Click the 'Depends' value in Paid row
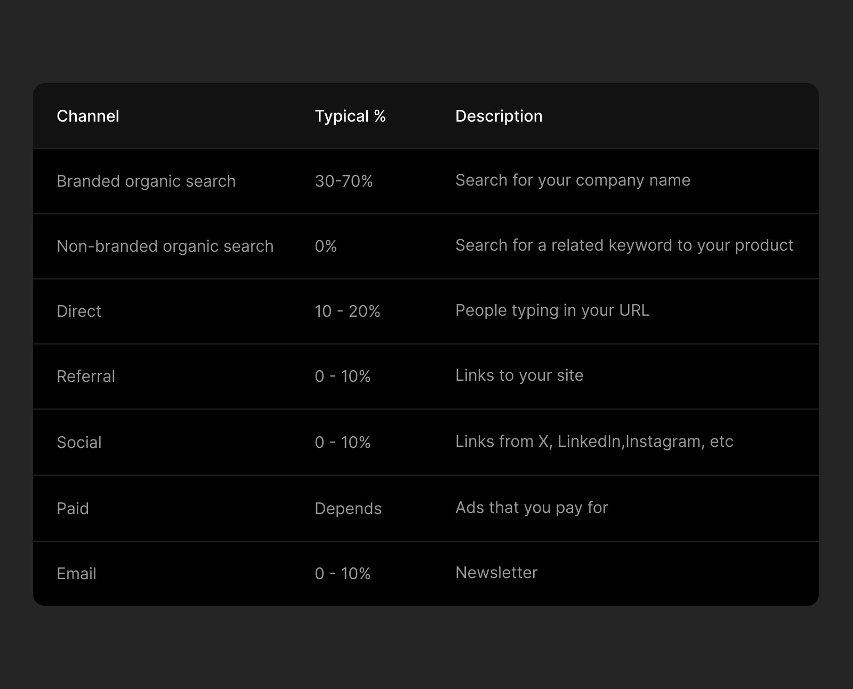Viewport: 853px width, 689px height. point(348,509)
